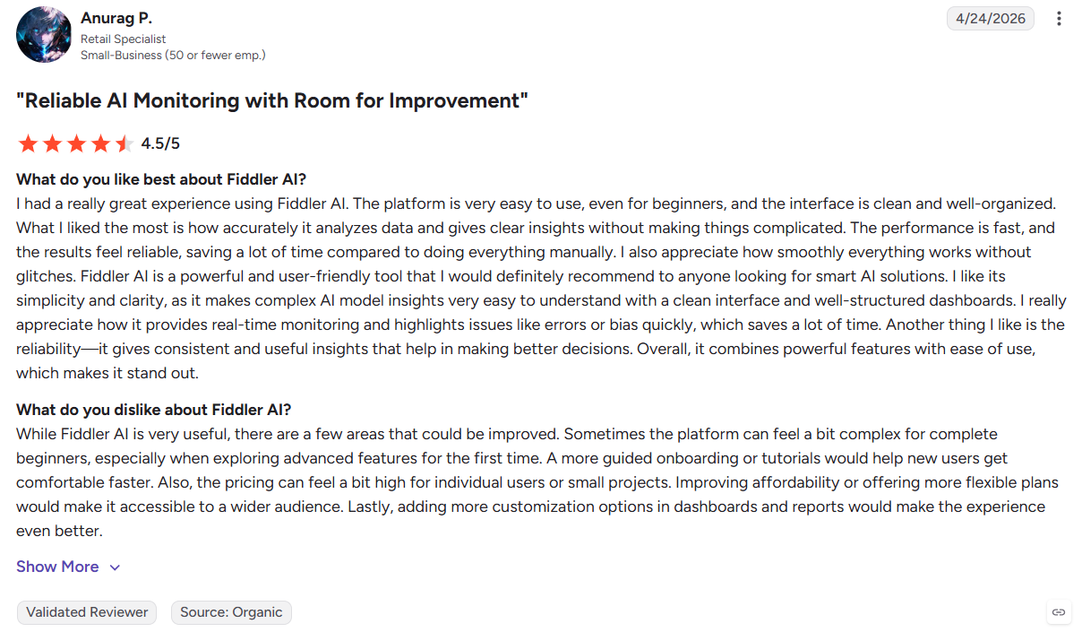
Task: Click the first rating star
Action: pyautogui.click(x=28, y=143)
